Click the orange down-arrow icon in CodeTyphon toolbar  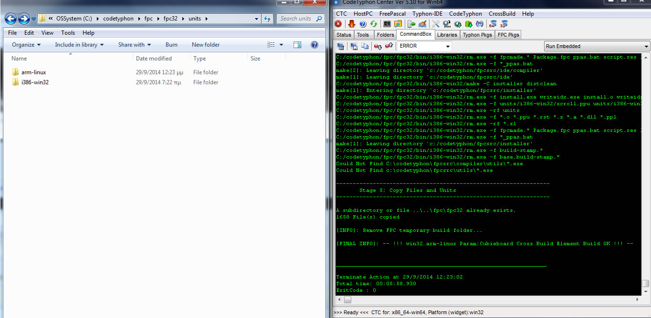coord(352,24)
